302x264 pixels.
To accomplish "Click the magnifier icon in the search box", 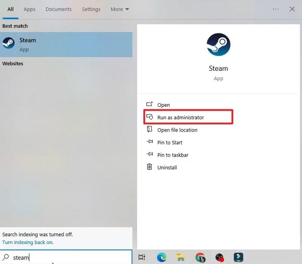I will point(5,257).
